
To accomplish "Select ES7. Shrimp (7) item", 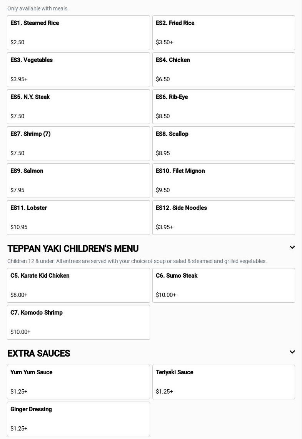I will [78, 144].
